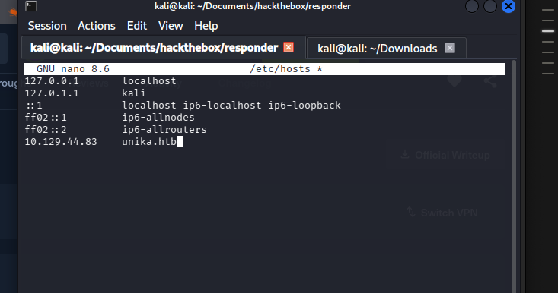Click the 'kali' hostname entry
This screenshot has width=558, height=293.
pyautogui.click(x=134, y=93)
